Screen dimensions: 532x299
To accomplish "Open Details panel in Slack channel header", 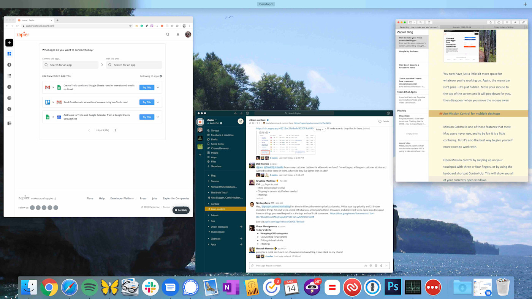I will 384,121.
